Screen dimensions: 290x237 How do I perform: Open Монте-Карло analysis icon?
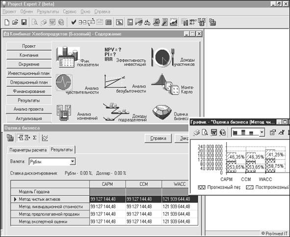pos(165,85)
